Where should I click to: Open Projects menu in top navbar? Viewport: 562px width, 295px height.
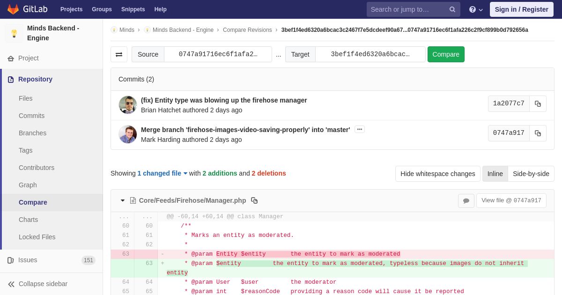(x=71, y=9)
